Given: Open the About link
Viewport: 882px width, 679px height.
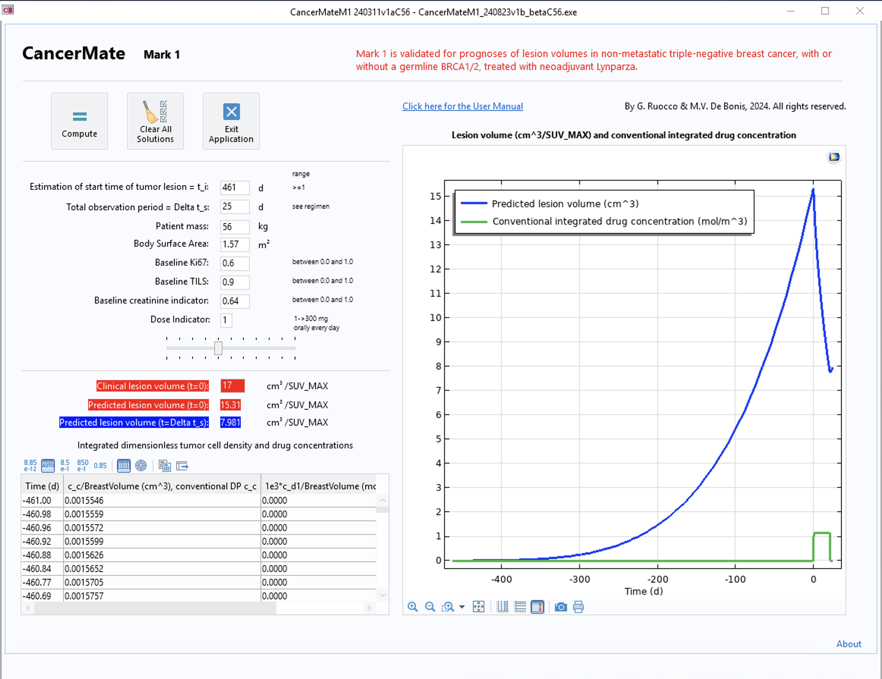Looking at the screenshot, I should [x=849, y=644].
